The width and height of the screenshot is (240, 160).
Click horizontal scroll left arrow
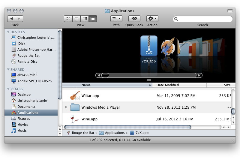pos(223,127)
